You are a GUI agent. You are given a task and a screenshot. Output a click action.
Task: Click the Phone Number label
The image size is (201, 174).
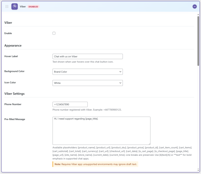coord(13,104)
